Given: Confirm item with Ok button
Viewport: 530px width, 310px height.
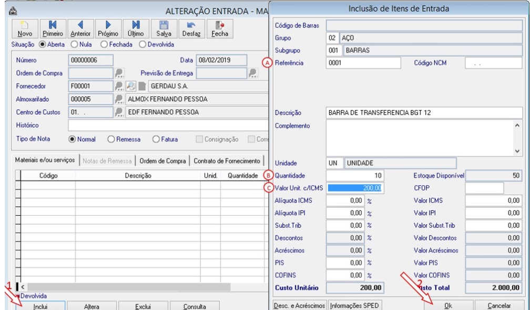Looking at the screenshot, I should (448, 305).
